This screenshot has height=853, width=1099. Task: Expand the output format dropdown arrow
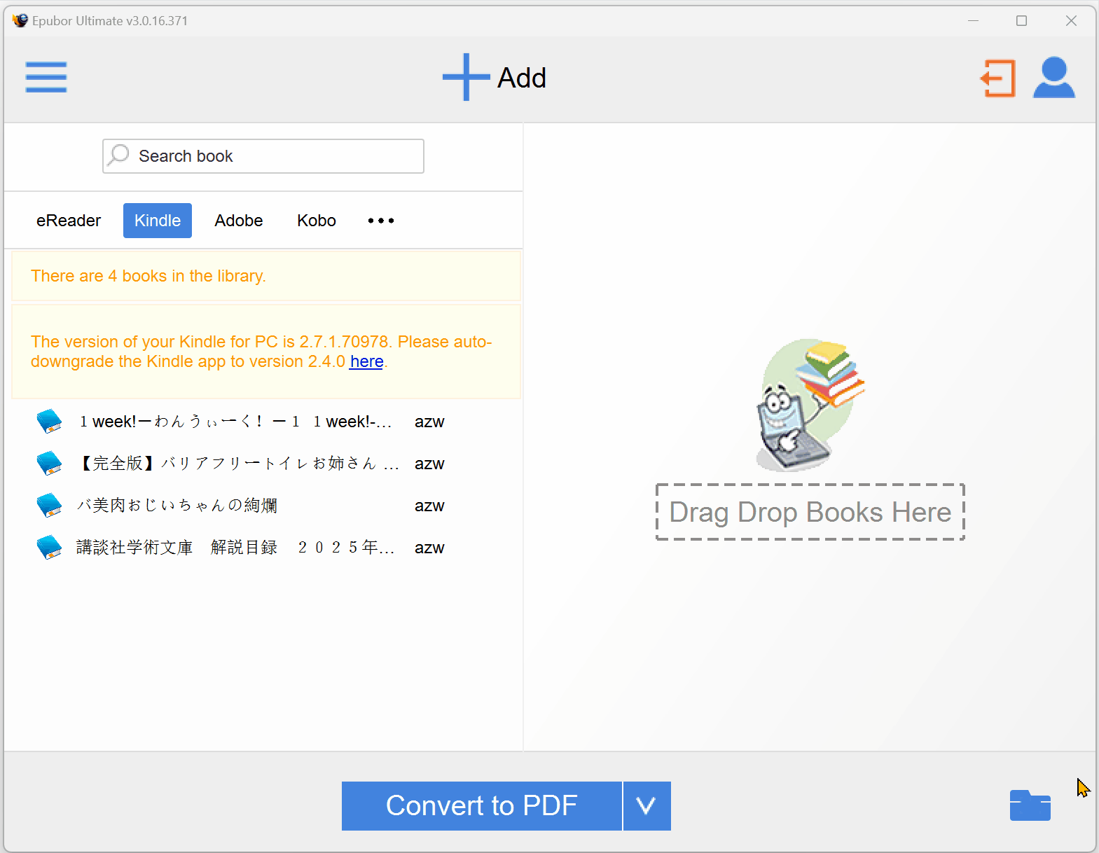(647, 806)
